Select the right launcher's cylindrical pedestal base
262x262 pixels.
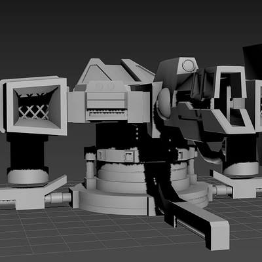coord(240,168)
